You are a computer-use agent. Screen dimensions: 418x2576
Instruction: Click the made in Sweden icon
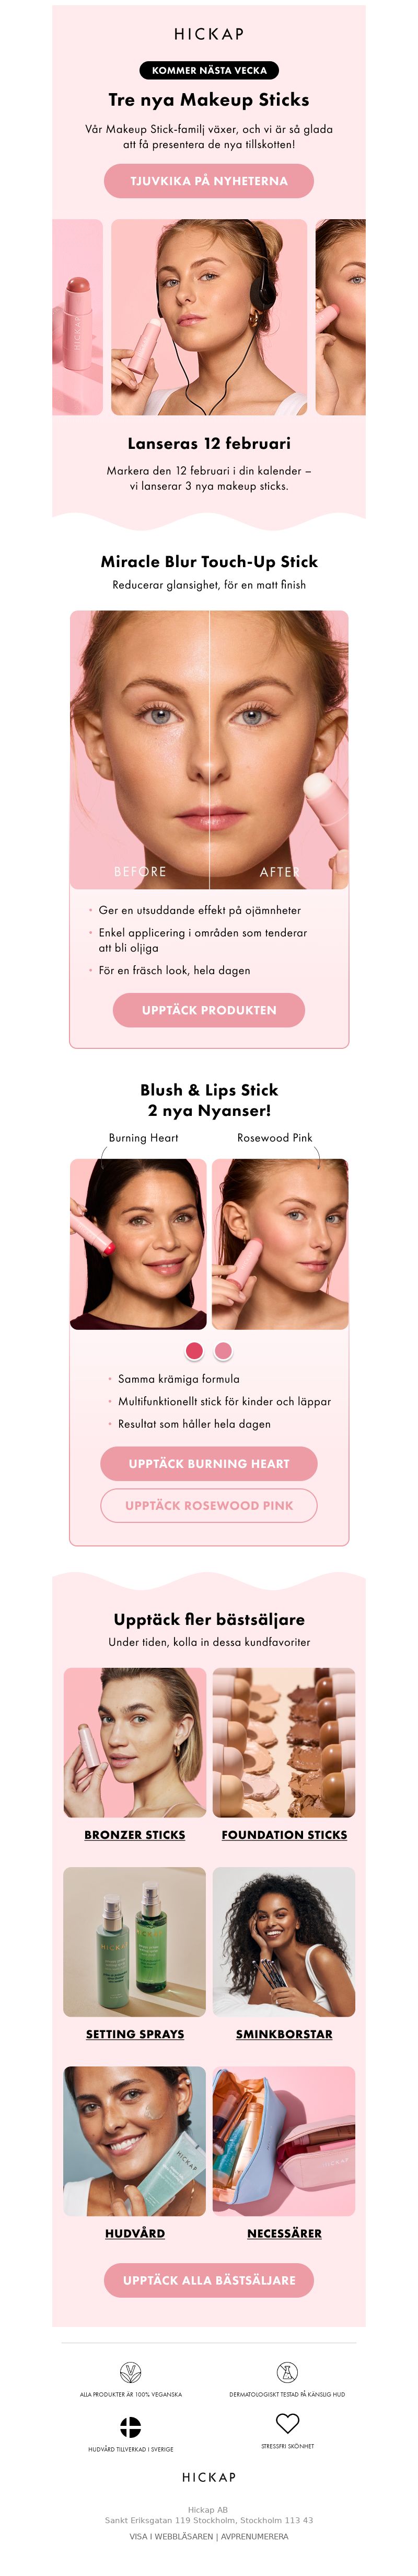click(131, 2427)
